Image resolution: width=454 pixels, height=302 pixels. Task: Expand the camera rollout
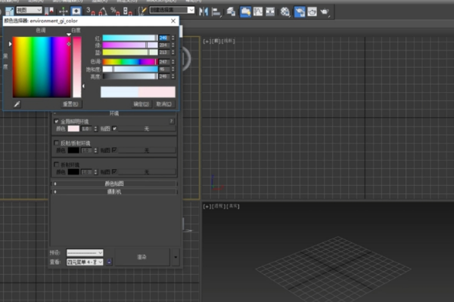[x=114, y=192]
